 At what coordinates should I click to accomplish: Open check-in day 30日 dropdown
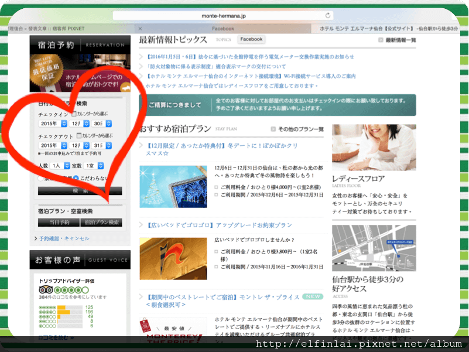coord(102,124)
